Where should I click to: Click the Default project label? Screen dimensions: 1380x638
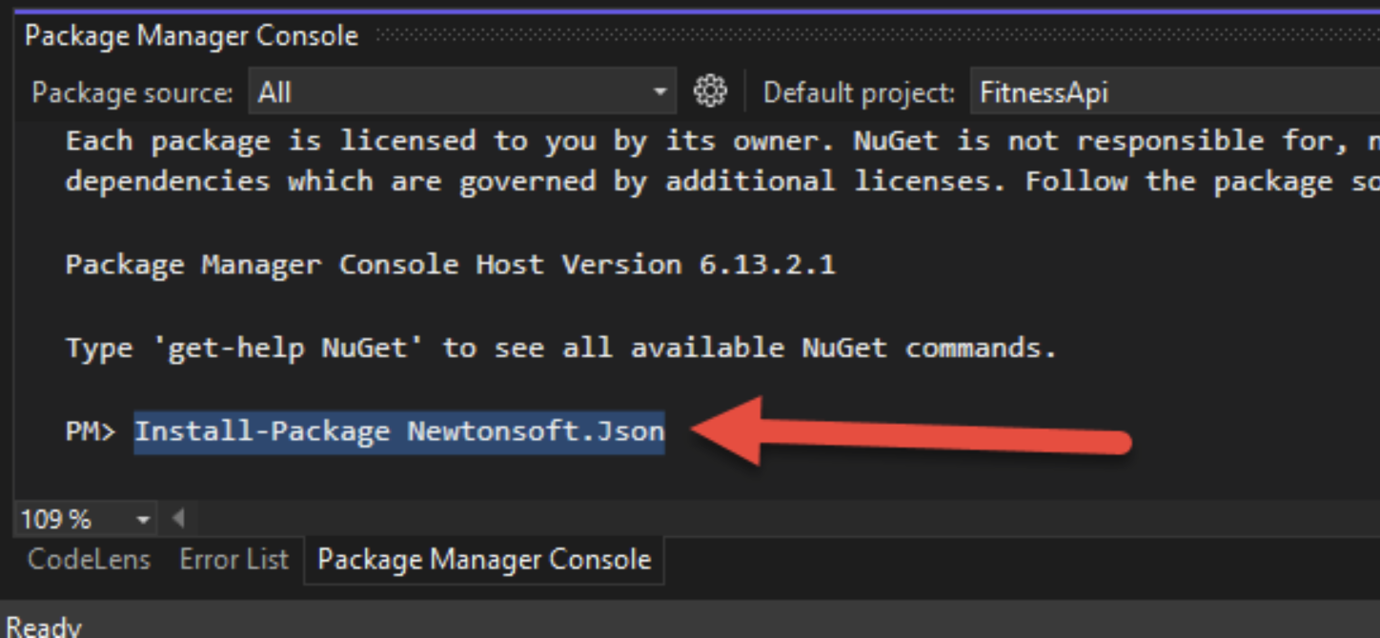tap(859, 93)
